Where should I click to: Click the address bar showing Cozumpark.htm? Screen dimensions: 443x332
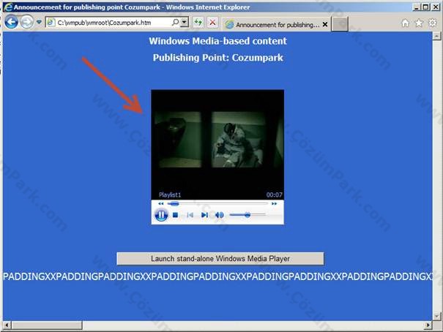[113, 22]
